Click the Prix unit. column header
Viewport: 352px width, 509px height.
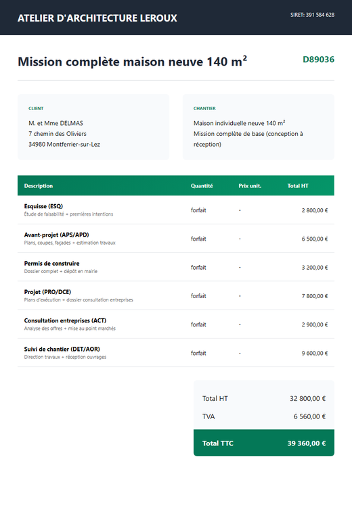coord(250,186)
